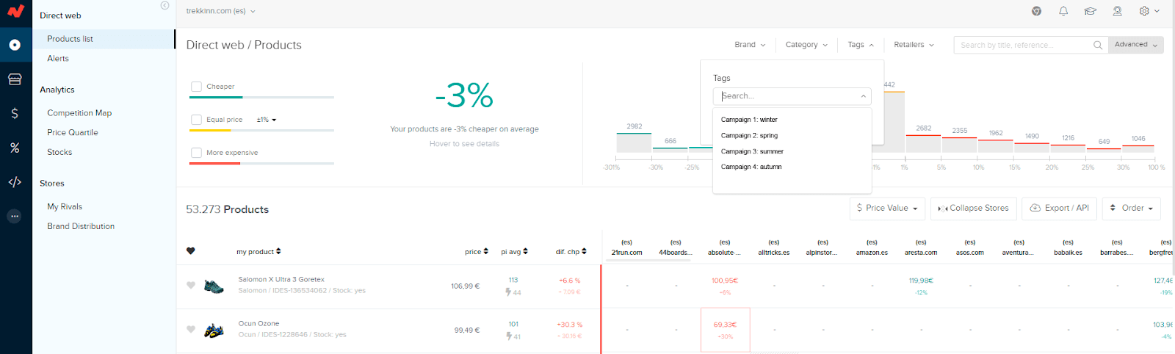Collapse the Tags filter dropdown
The height and width of the screenshot is (354, 1175).
[x=861, y=45]
